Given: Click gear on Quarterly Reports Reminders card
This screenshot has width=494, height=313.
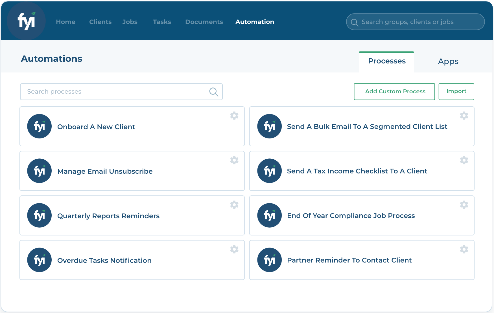Looking at the screenshot, I should click(x=234, y=205).
